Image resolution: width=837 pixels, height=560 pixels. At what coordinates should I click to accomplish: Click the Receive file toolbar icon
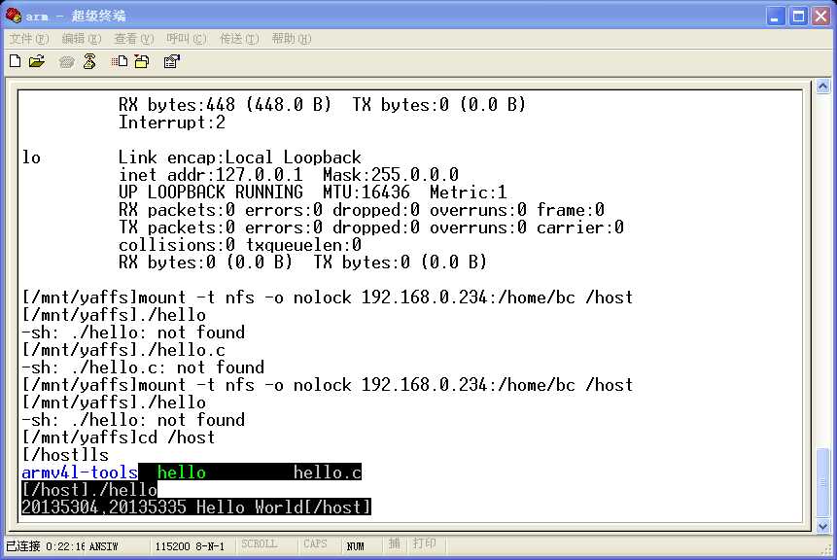click(142, 61)
